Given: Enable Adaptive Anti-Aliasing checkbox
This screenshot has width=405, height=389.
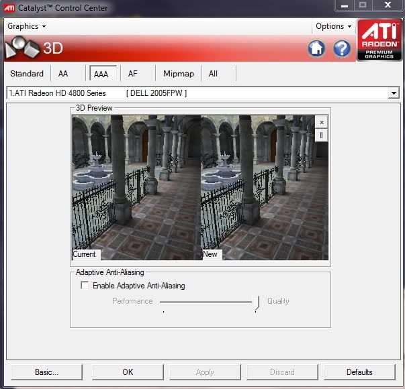Looking at the screenshot, I should tap(85, 285).
